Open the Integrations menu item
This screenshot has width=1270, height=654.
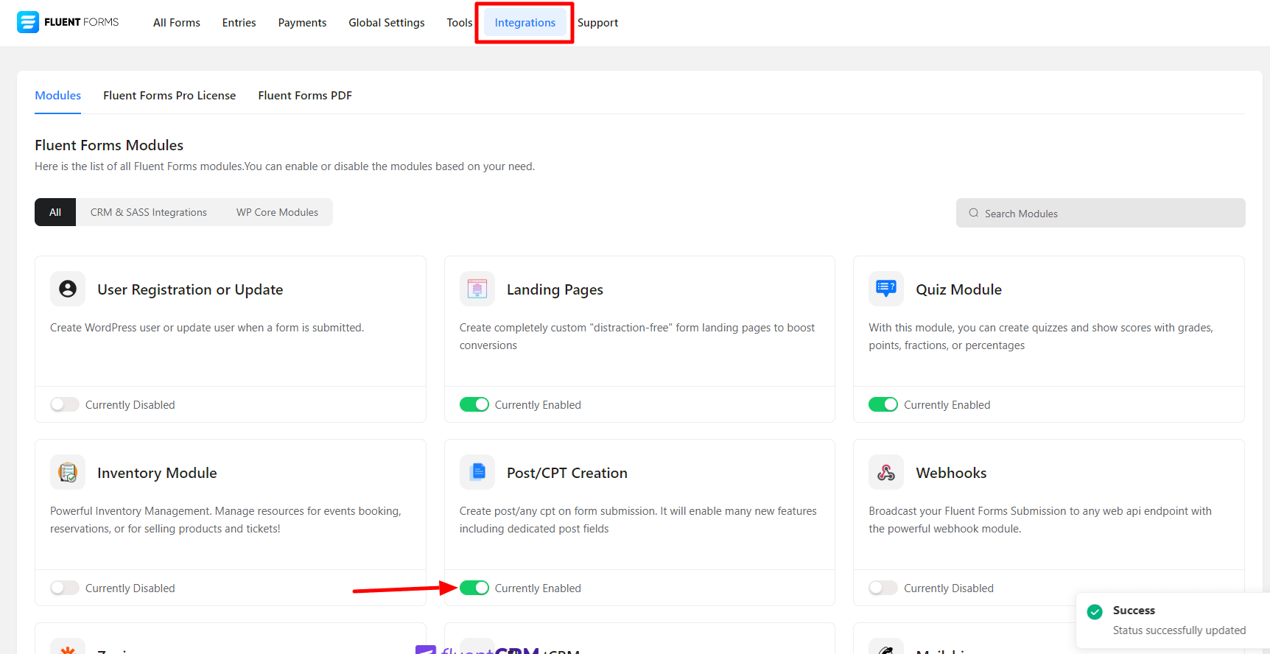tap(525, 23)
